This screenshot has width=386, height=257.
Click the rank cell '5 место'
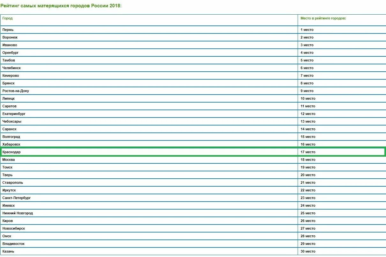[342, 60]
